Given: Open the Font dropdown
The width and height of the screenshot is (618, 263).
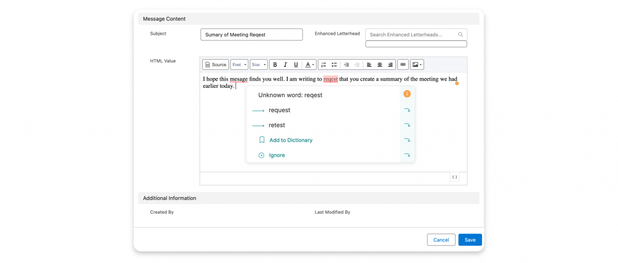Looking at the screenshot, I should tap(239, 64).
